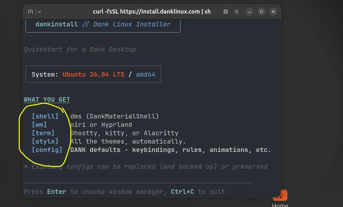
Task: Minimize the terminal window
Action: (x=250, y=12)
